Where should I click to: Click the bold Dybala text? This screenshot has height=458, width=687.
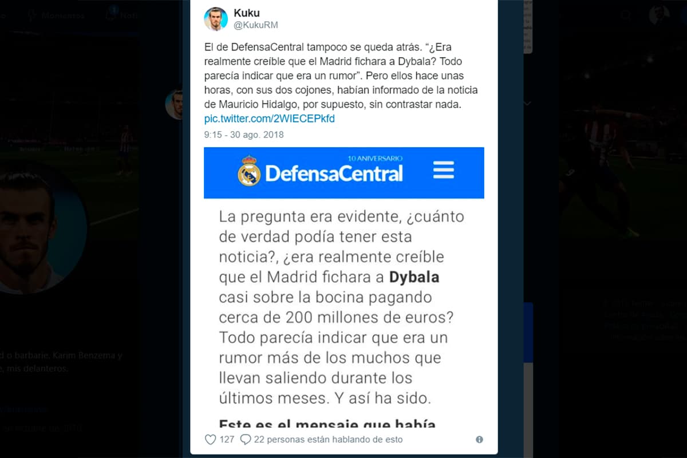[414, 278]
